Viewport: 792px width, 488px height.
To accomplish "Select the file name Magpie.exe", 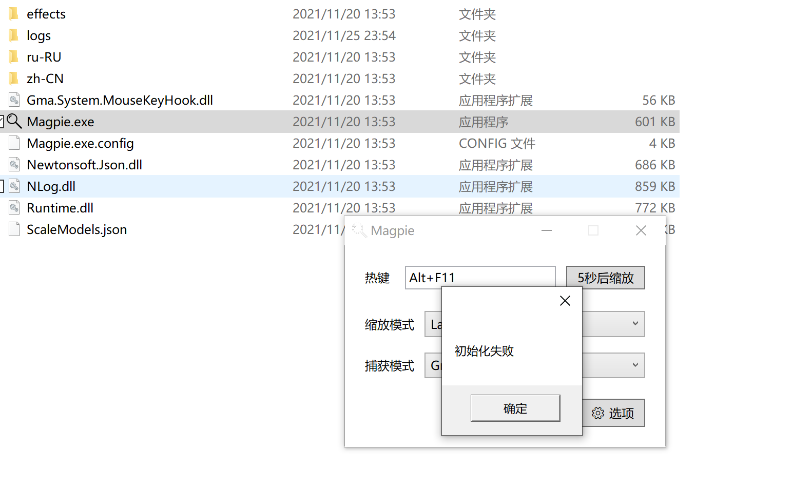I will pos(61,122).
